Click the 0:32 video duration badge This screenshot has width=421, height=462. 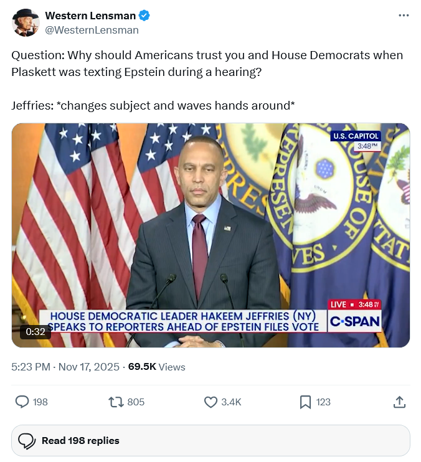tap(35, 332)
